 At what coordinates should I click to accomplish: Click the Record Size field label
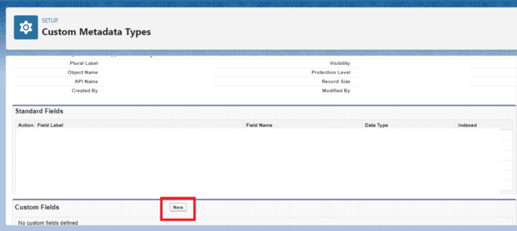click(336, 82)
